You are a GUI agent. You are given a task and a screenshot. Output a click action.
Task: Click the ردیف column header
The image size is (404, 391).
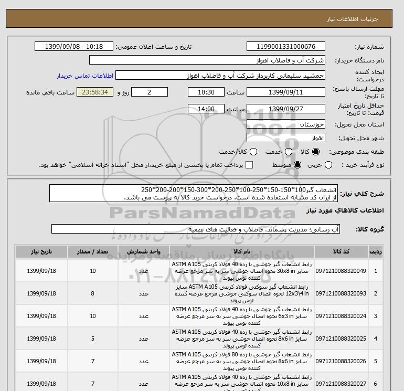coord(375,251)
